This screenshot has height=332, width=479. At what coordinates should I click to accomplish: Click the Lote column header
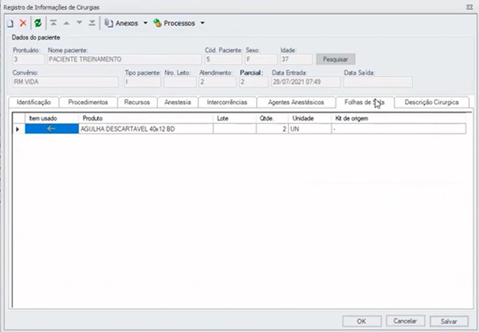click(235, 119)
